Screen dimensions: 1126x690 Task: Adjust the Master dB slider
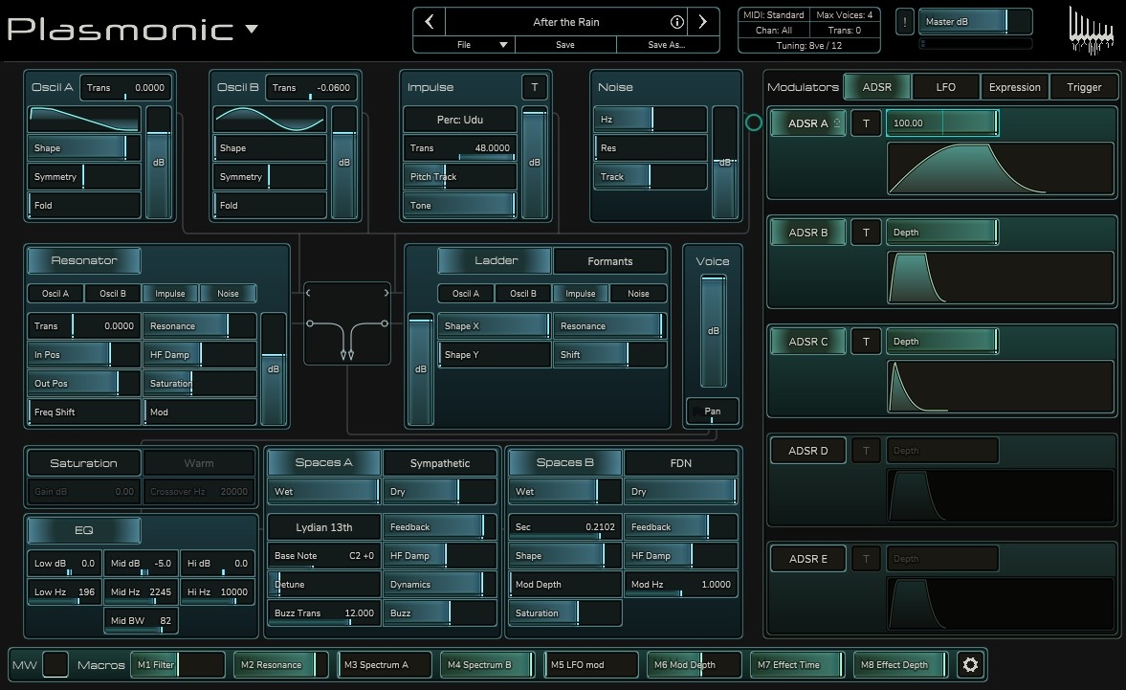[x=975, y=22]
